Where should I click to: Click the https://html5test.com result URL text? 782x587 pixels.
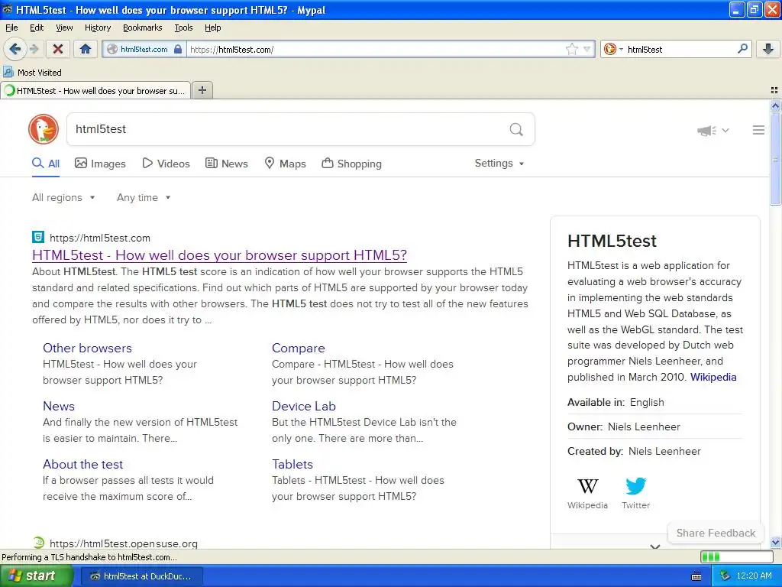tap(100, 238)
